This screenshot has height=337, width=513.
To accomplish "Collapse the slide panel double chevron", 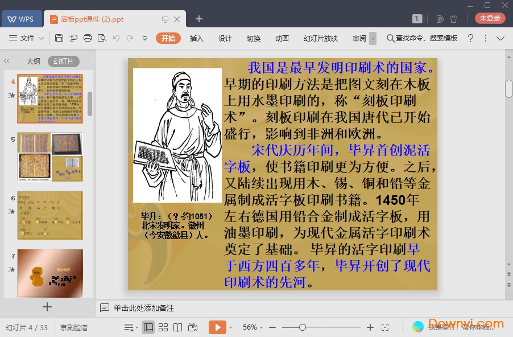I will (7, 61).
